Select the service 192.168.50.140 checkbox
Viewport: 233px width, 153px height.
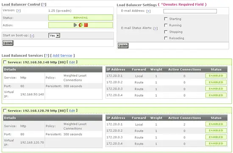5,62
